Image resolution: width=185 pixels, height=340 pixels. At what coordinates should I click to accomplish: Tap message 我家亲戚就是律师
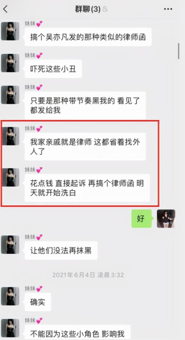click(x=85, y=147)
